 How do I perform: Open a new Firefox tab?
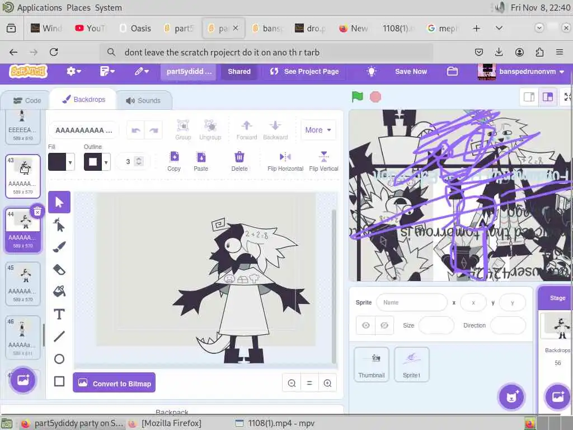point(477,28)
